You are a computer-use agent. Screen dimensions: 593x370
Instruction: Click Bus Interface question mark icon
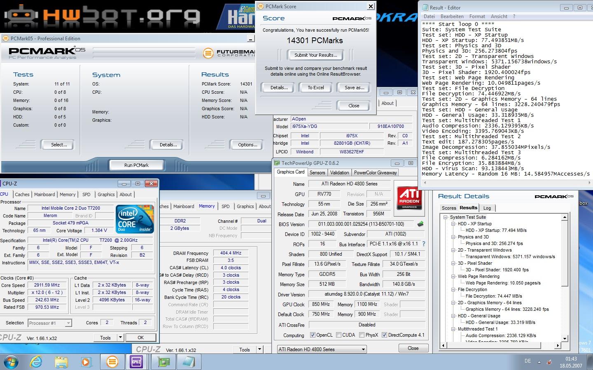(x=423, y=244)
